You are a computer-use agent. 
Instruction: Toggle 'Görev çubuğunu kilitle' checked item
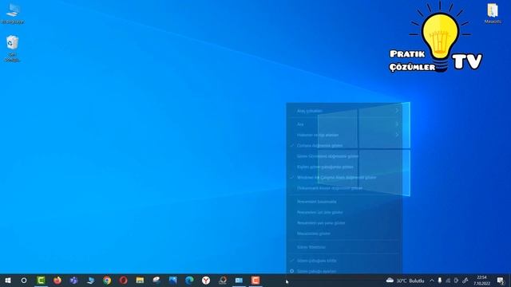pyautogui.click(x=344, y=261)
